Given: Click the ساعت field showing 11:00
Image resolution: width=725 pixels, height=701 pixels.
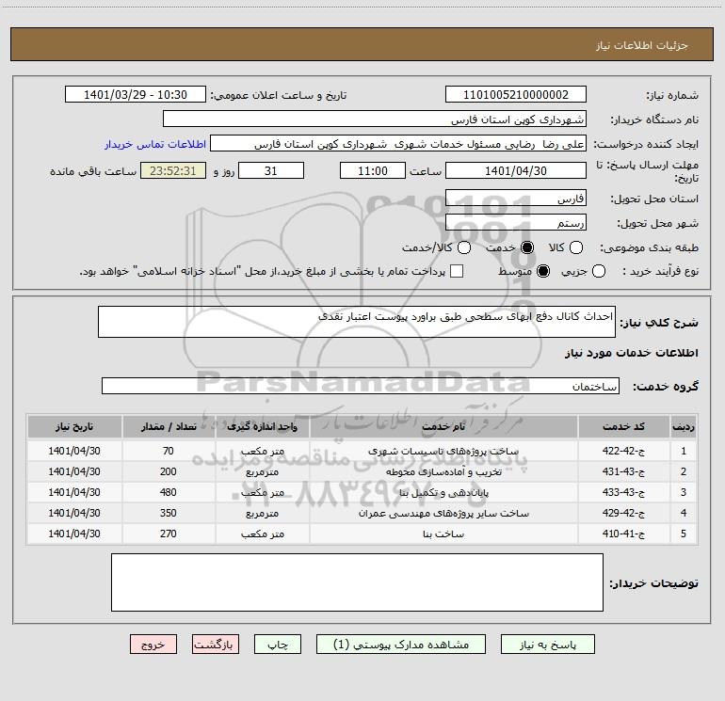Looking at the screenshot, I should [x=373, y=170].
